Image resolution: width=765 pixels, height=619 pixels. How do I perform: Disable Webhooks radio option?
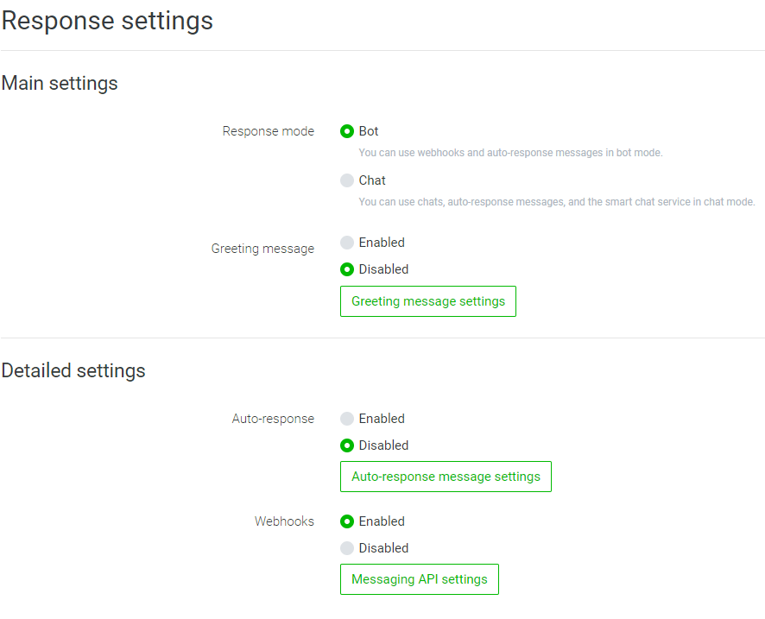(347, 548)
